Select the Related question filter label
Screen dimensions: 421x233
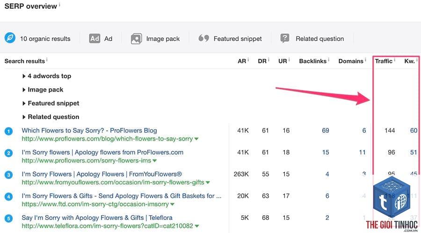(320, 39)
